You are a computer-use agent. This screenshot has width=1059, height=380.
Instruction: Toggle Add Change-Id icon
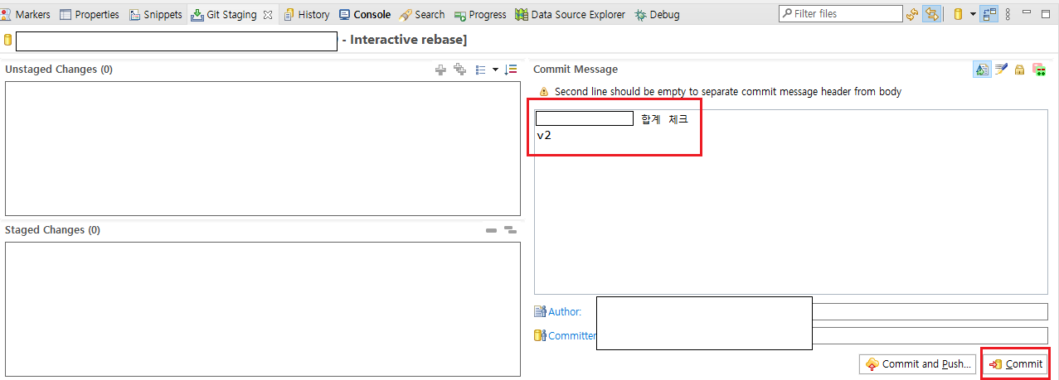(x=1038, y=70)
